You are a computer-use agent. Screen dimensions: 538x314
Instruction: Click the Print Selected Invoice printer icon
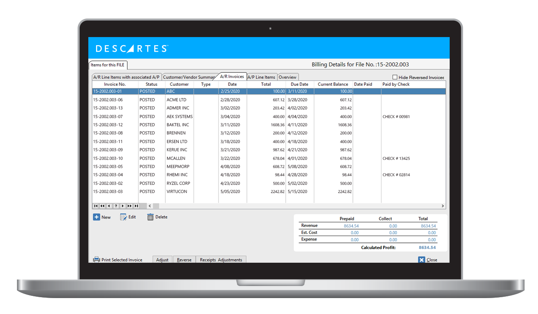pyautogui.click(x=96, y=260)
